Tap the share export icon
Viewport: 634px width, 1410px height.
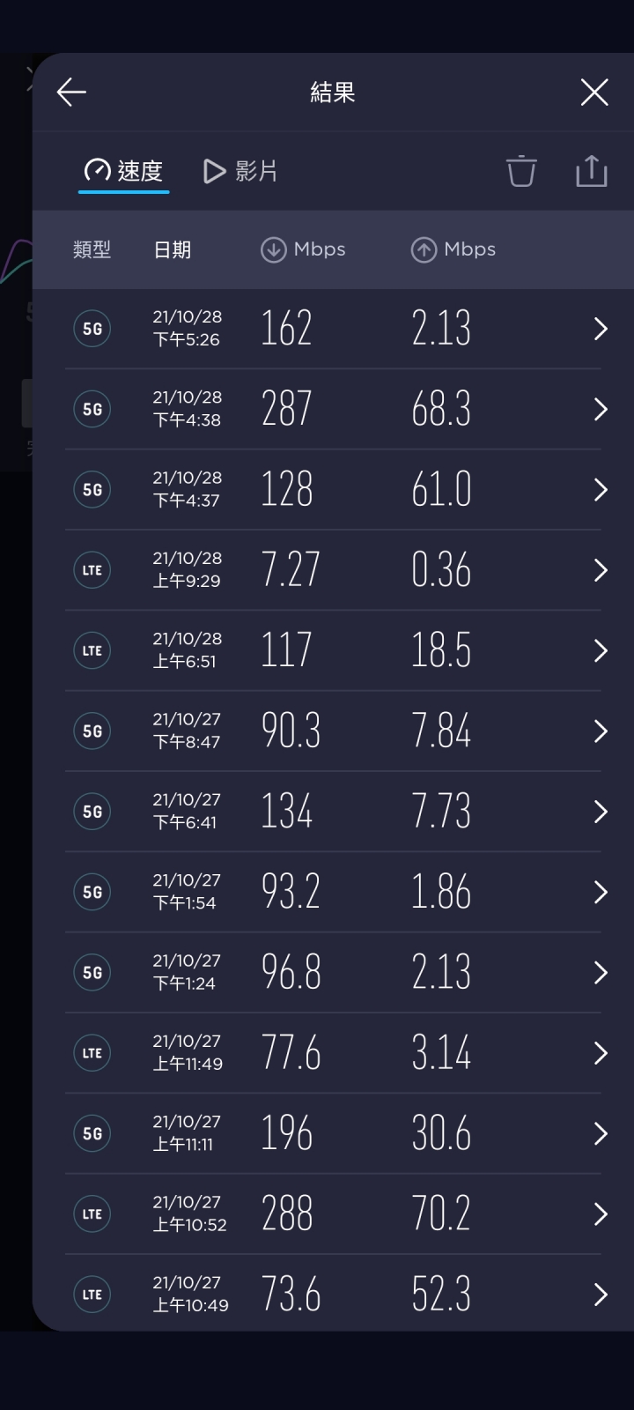pyautogui.click(x=592, y=171)
